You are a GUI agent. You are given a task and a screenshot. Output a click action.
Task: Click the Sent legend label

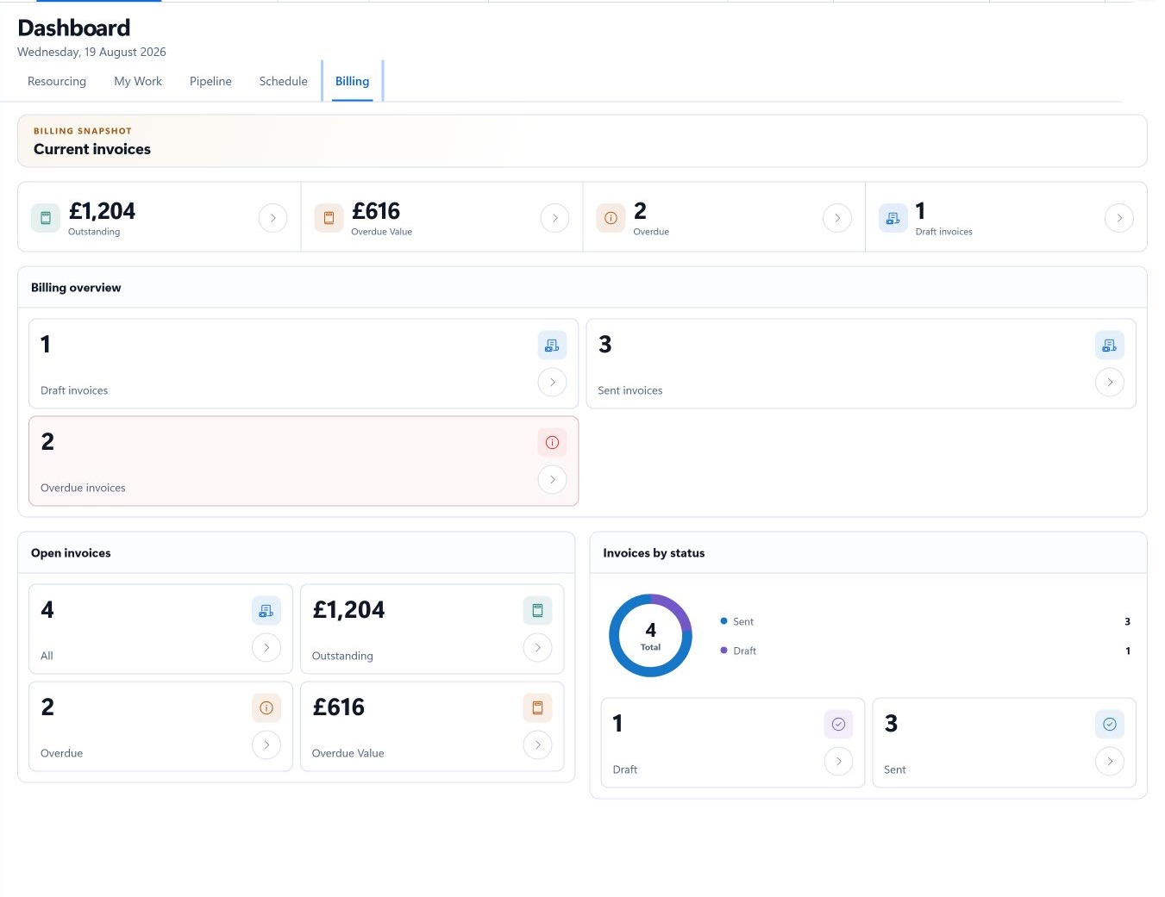click(x=743, y=621)
